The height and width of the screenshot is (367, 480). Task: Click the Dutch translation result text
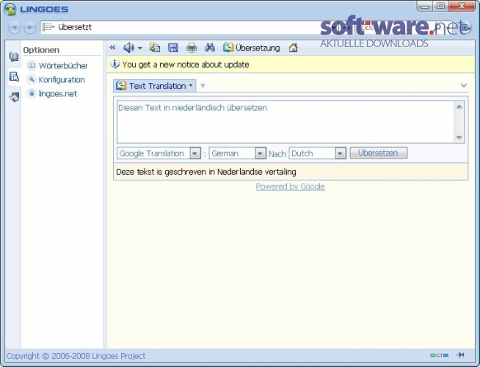pos(206,172)
